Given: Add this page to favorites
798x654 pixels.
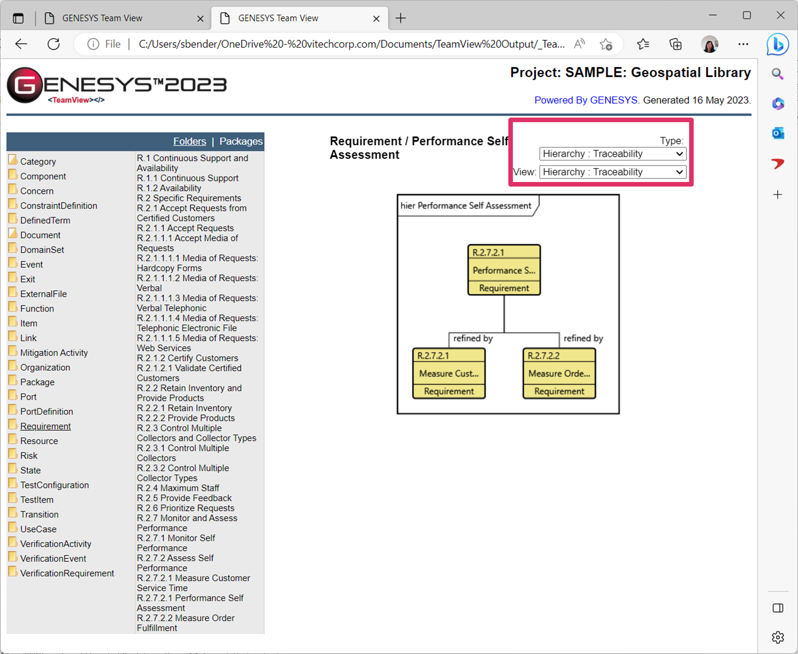Looking at the screenshot, I should (x=606, y=44).
